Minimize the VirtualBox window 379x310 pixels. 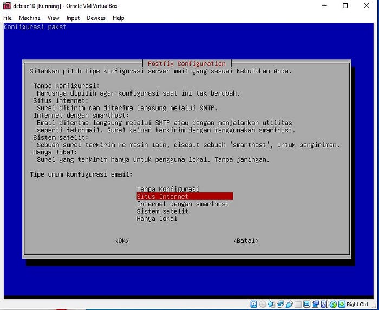(325, 6)
